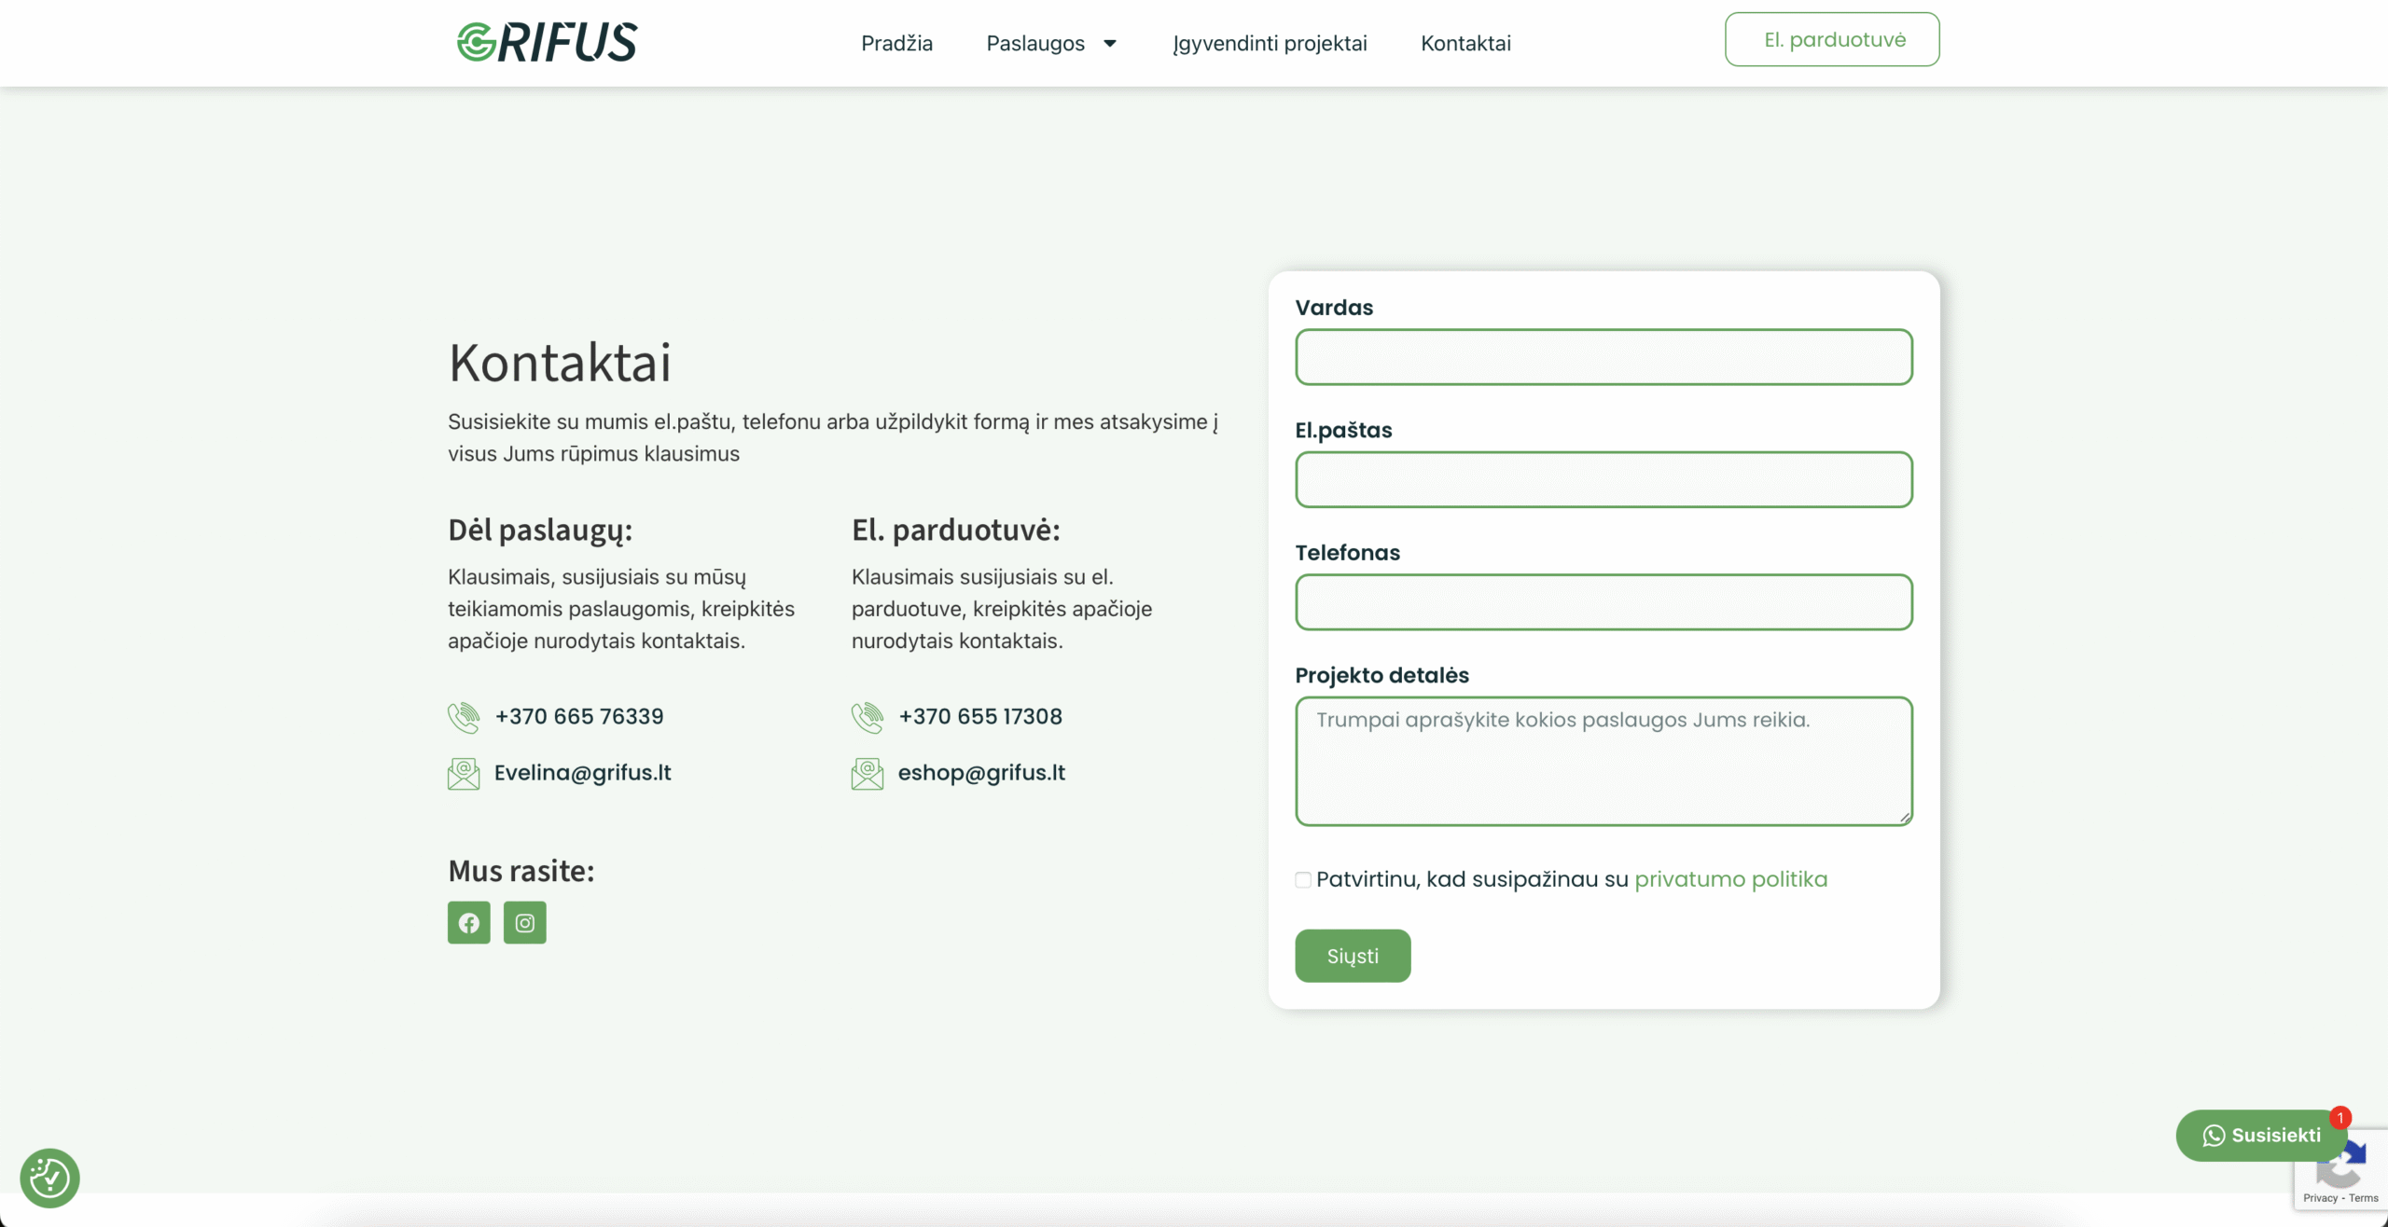Viewport: 2388px width, 1227px height.
Task: Click envelope icon beside eshop@grifus.lt
Action: [868, 773]
